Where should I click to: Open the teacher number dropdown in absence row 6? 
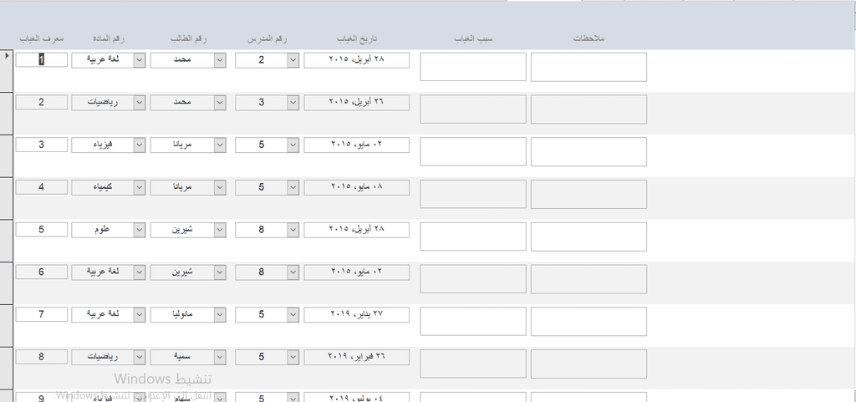(293, 272)
